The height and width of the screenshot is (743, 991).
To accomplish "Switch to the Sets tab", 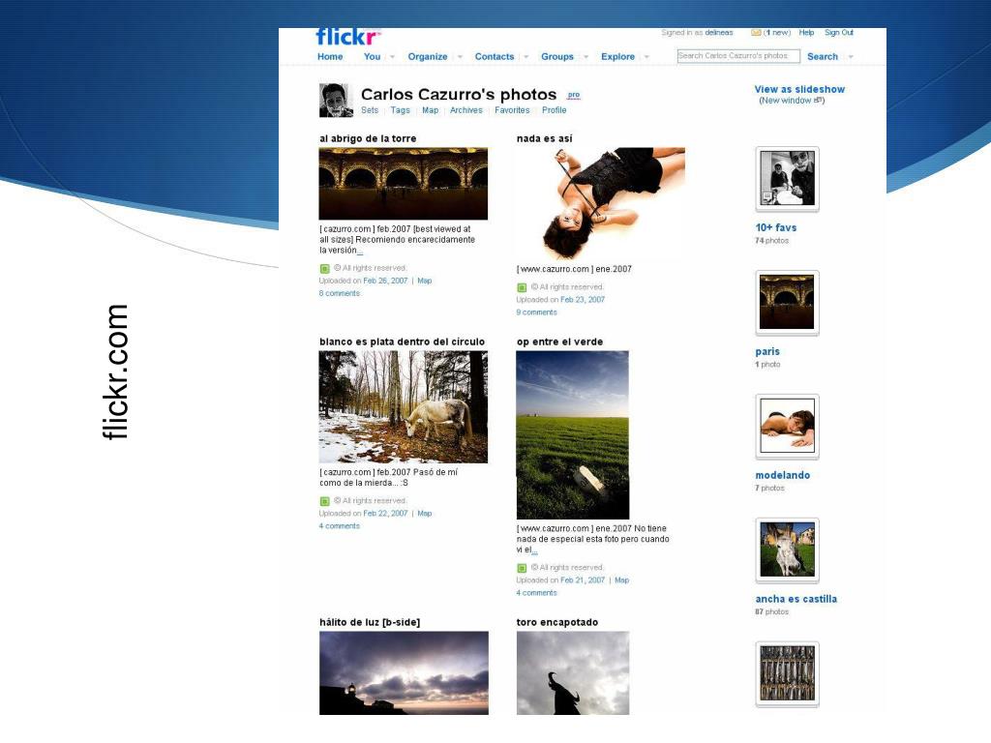I will [370, 110].
